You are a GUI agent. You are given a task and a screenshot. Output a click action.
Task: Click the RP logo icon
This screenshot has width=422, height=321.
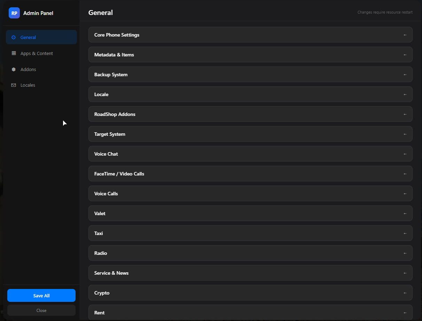point(14,13)
